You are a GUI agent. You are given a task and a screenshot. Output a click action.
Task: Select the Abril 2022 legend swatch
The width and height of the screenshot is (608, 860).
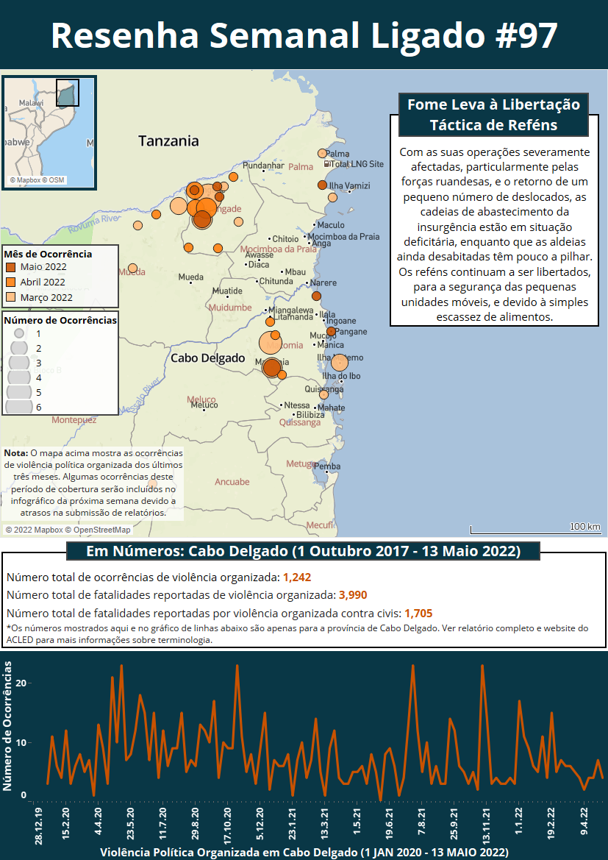click(x=11, y=282)
